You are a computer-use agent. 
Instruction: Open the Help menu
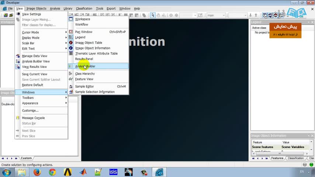[x=137, y=8]
